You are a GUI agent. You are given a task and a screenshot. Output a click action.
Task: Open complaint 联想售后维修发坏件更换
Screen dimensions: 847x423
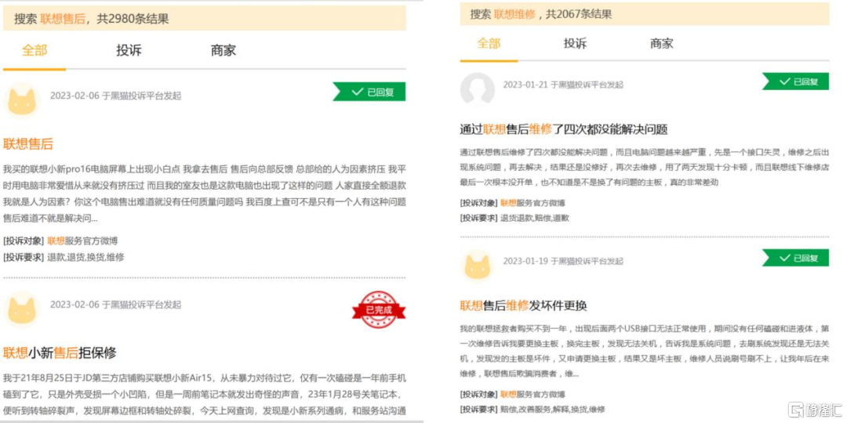(x=523, y=306)
